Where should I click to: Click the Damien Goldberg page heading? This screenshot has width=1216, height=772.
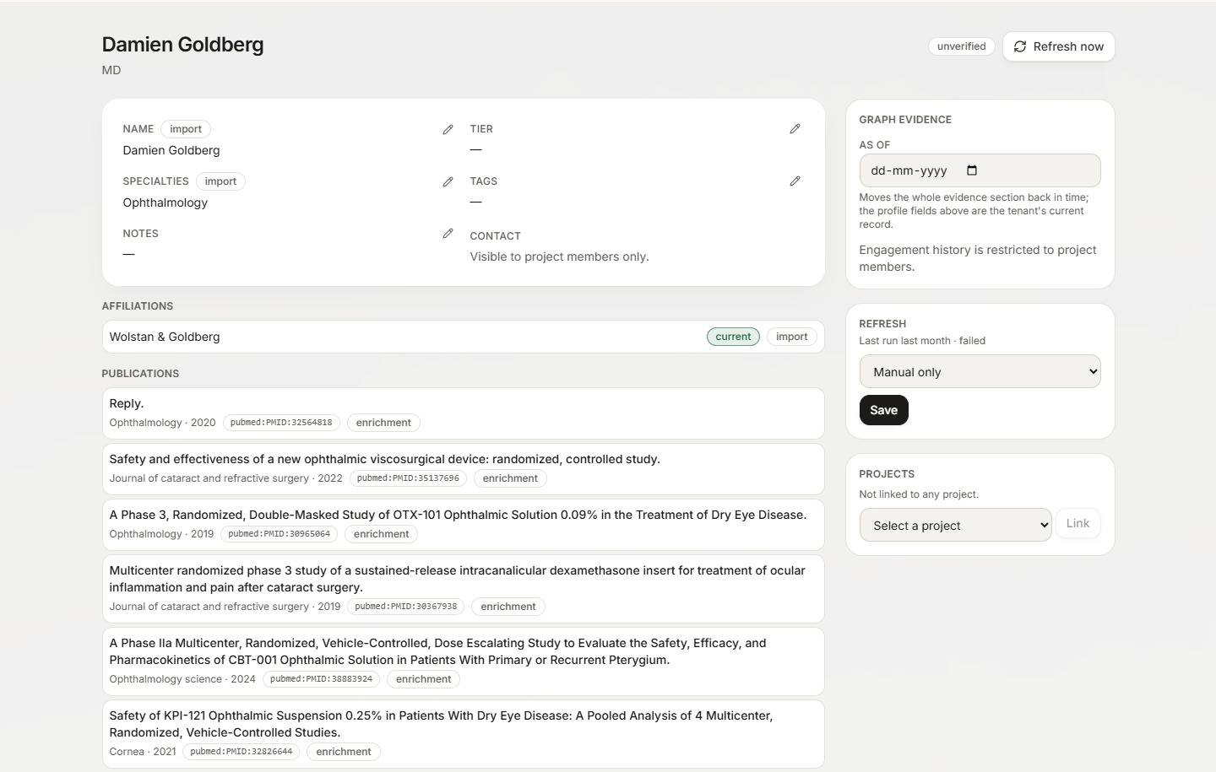(x=183, y=45)
